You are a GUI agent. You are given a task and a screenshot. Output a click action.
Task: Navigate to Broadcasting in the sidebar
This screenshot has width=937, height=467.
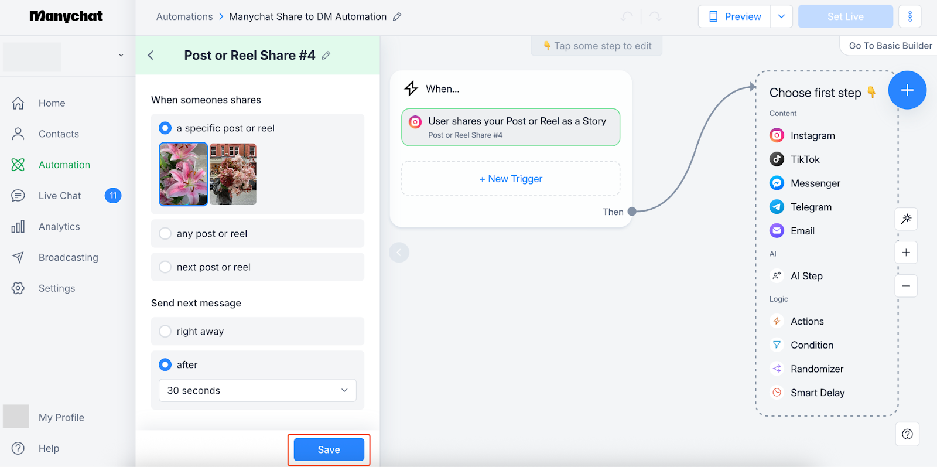tap(68, 258)
